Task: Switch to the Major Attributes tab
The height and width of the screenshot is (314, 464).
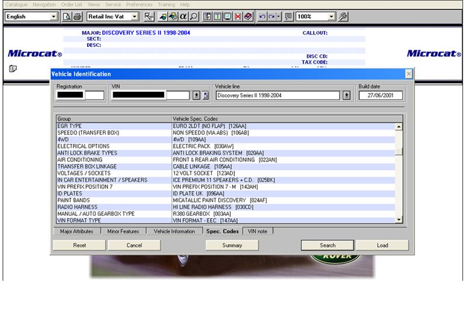Action: (x=77, y=232)
